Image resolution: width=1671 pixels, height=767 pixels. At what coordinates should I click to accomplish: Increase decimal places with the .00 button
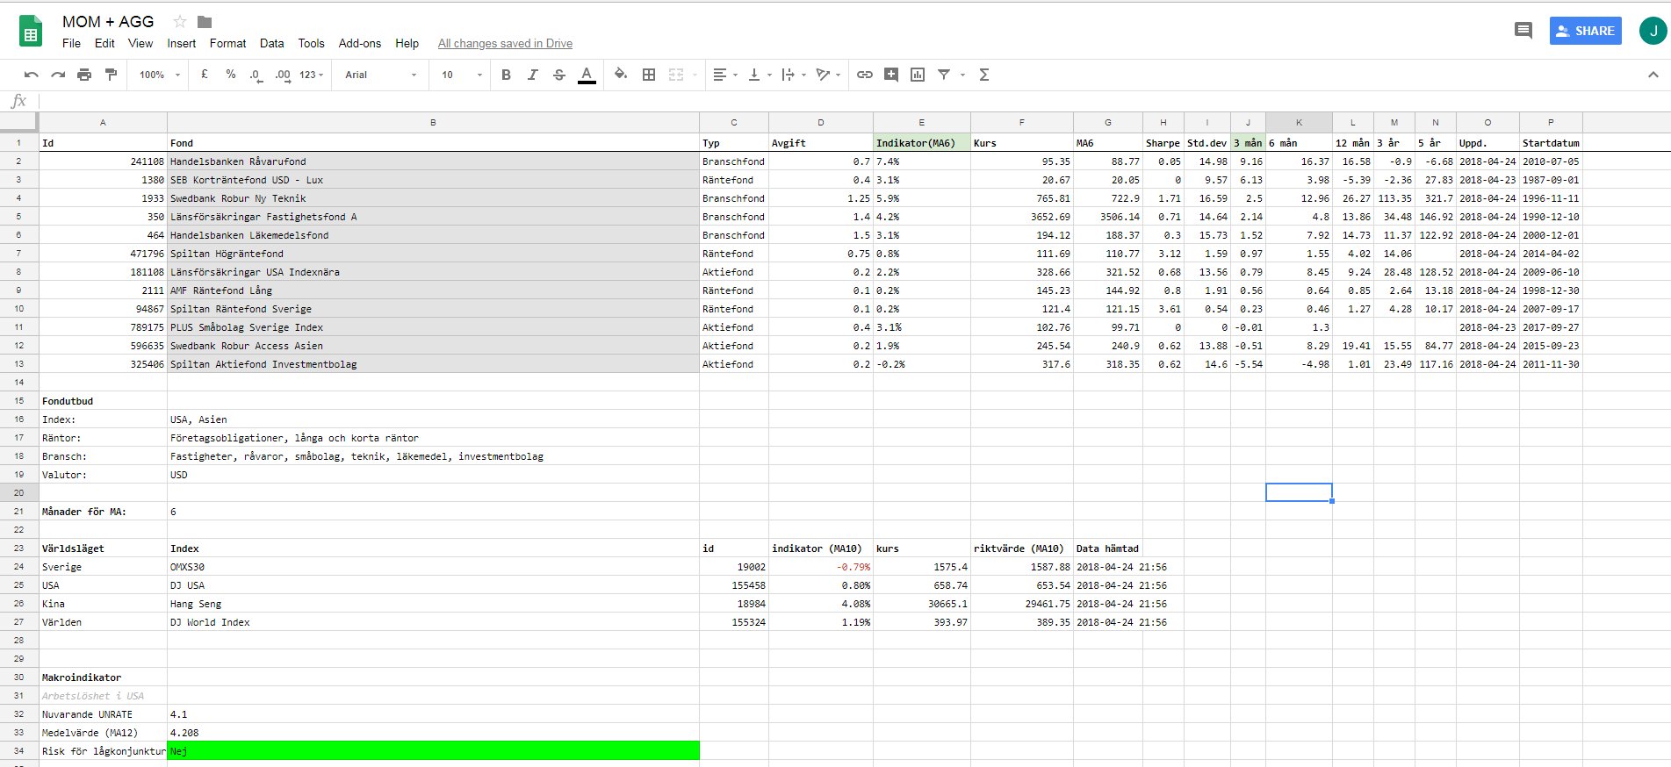[x=282, y=75]
